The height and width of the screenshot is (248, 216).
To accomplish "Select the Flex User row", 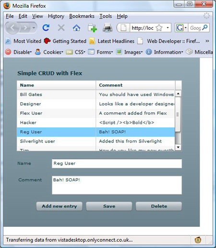I will click(96, 113).
